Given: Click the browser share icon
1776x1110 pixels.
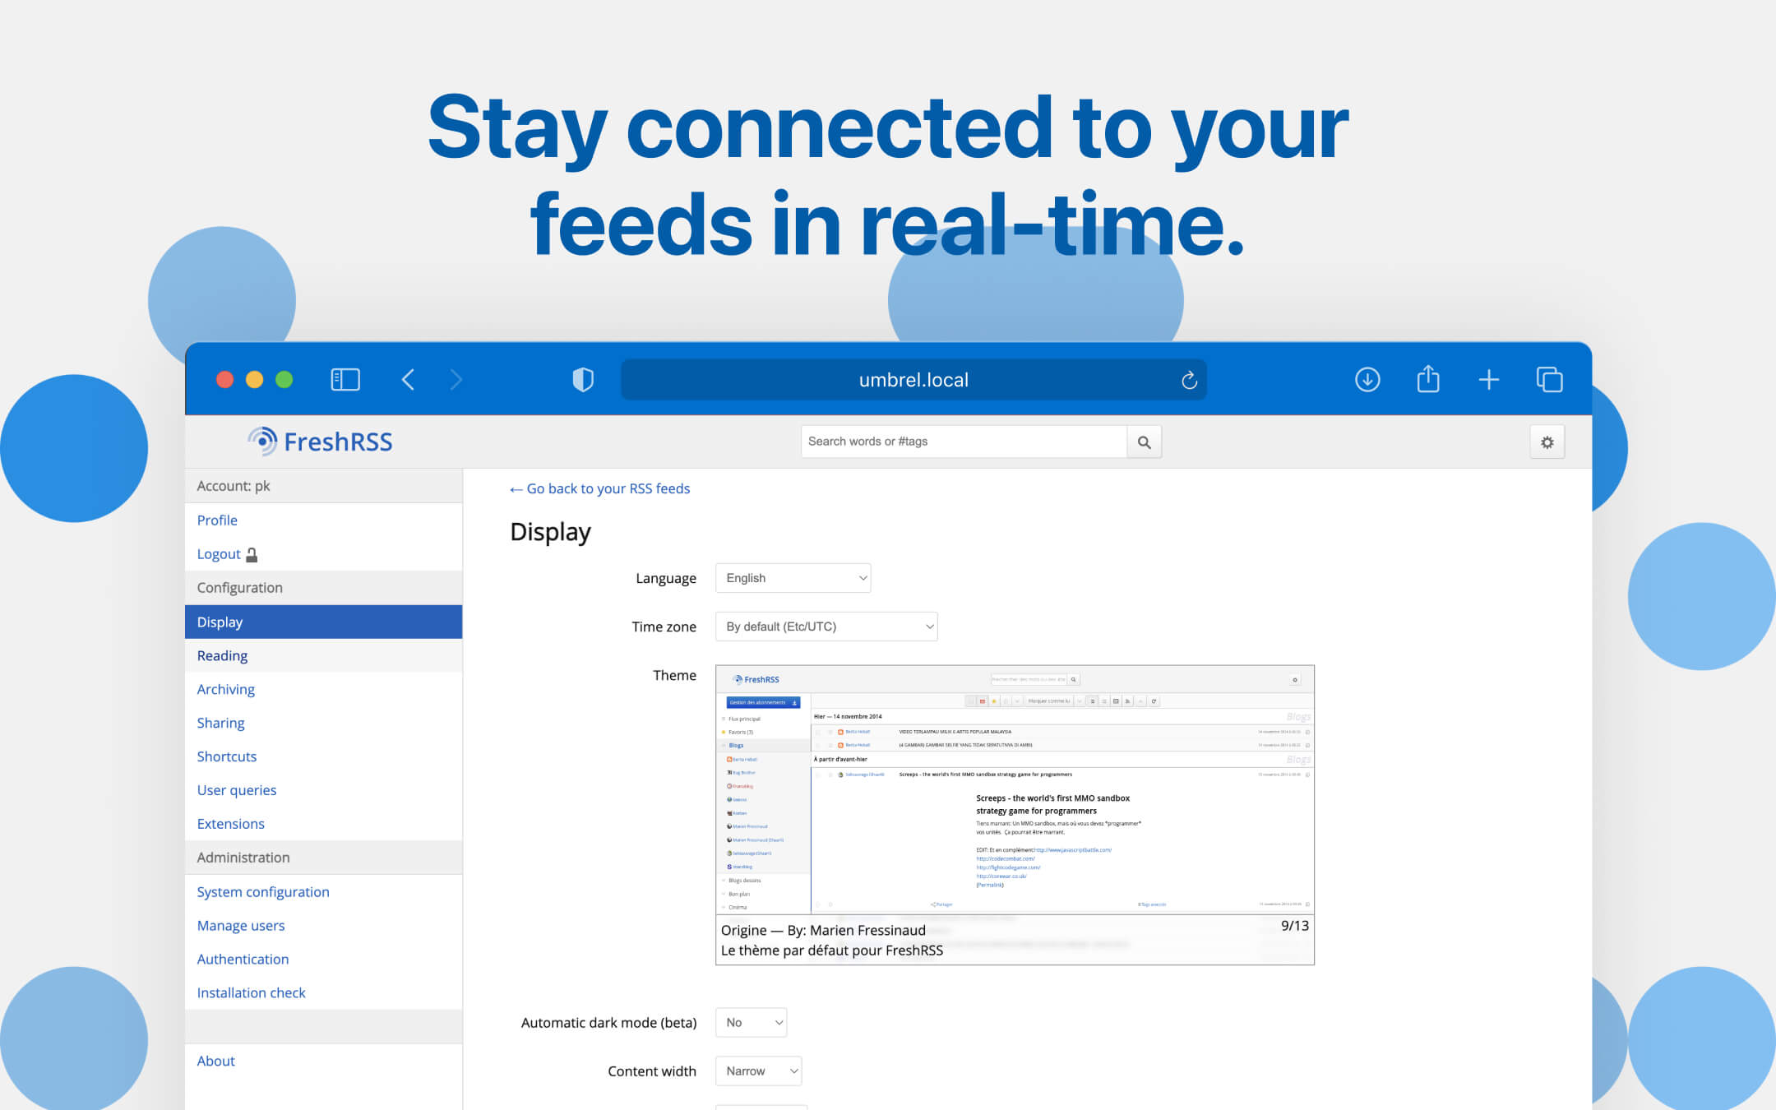Looking at the screenshot, I should pos(1428,379).
